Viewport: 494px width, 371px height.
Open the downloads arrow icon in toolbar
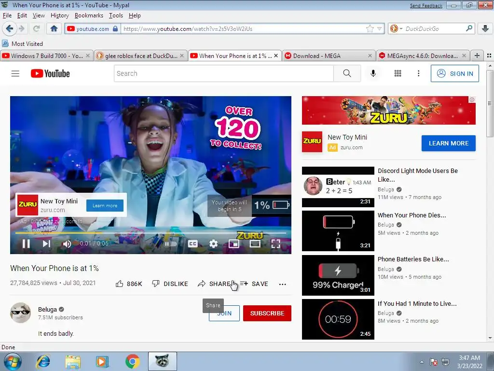pos(485,29)
